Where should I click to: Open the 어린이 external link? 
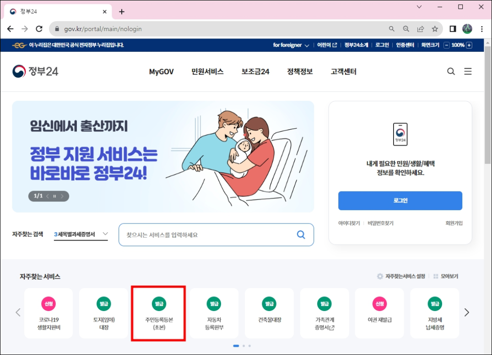(x=327, y=45)
